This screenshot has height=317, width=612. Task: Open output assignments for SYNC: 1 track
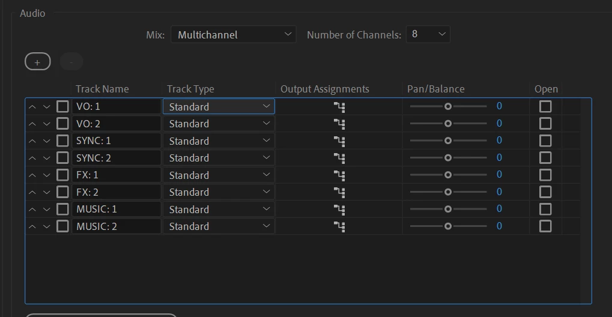pyautogui.click(x=339, y=141)
